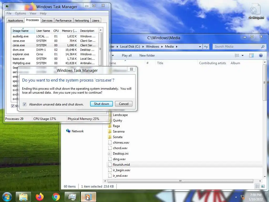Select the Desktop.ini file in Media
The image size is (269, 202).
tap(118, 153)
